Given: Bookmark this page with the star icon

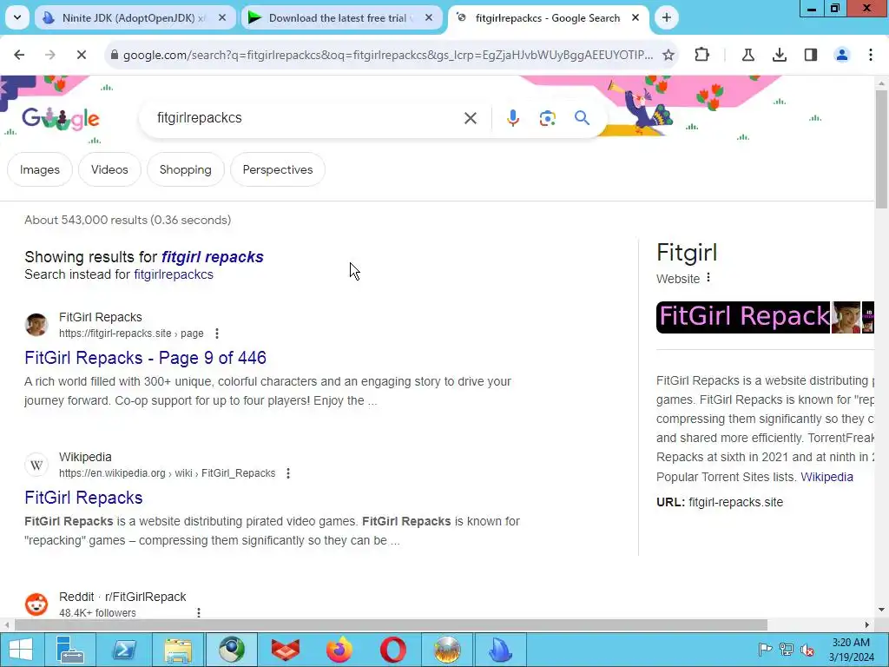Looking at the screenshot, I should tap(668, 55).
